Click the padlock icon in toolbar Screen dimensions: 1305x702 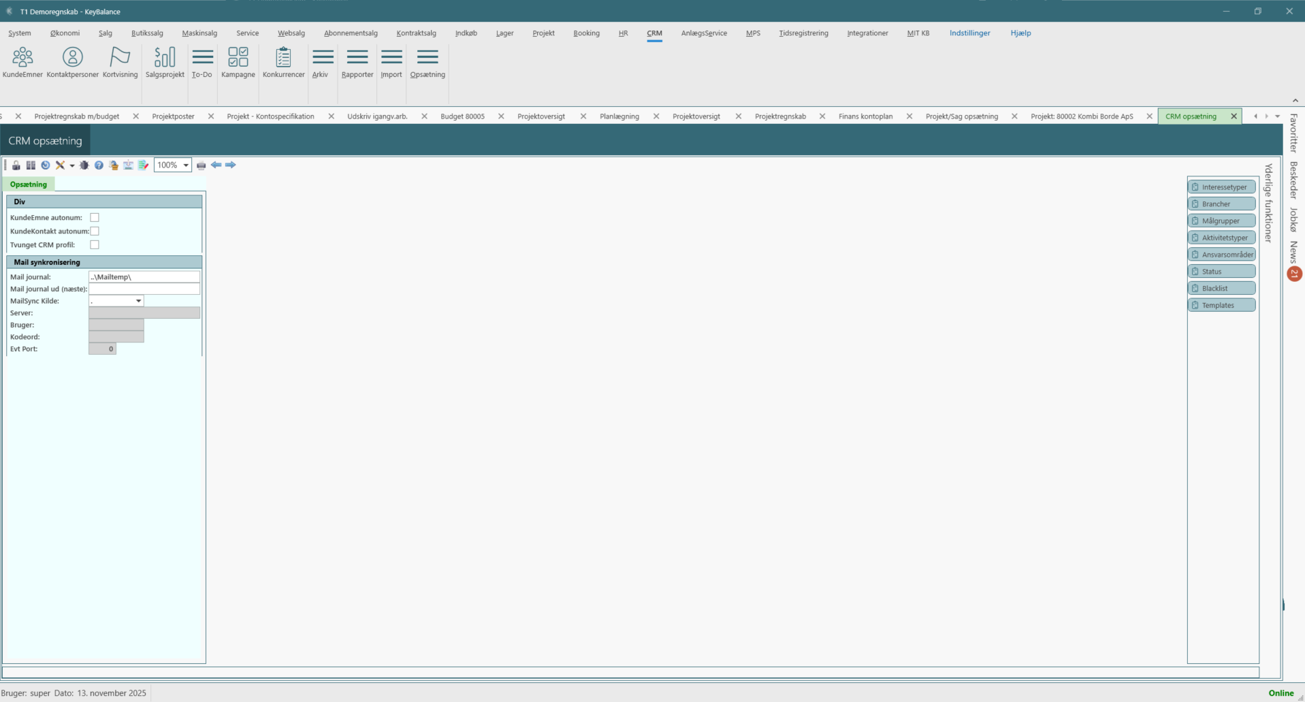click(16, 165)
